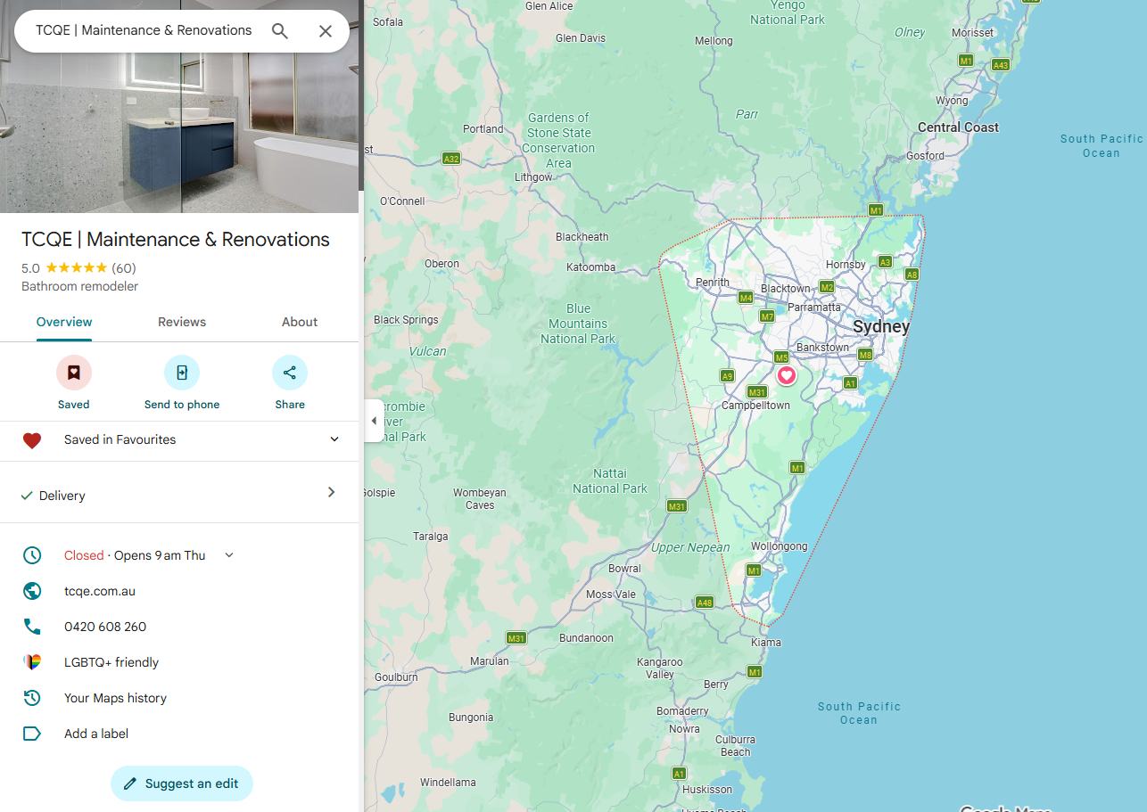This screenshot has height=812, width=1147.
Task: Click the 60 reviews count
Action: 124,268
